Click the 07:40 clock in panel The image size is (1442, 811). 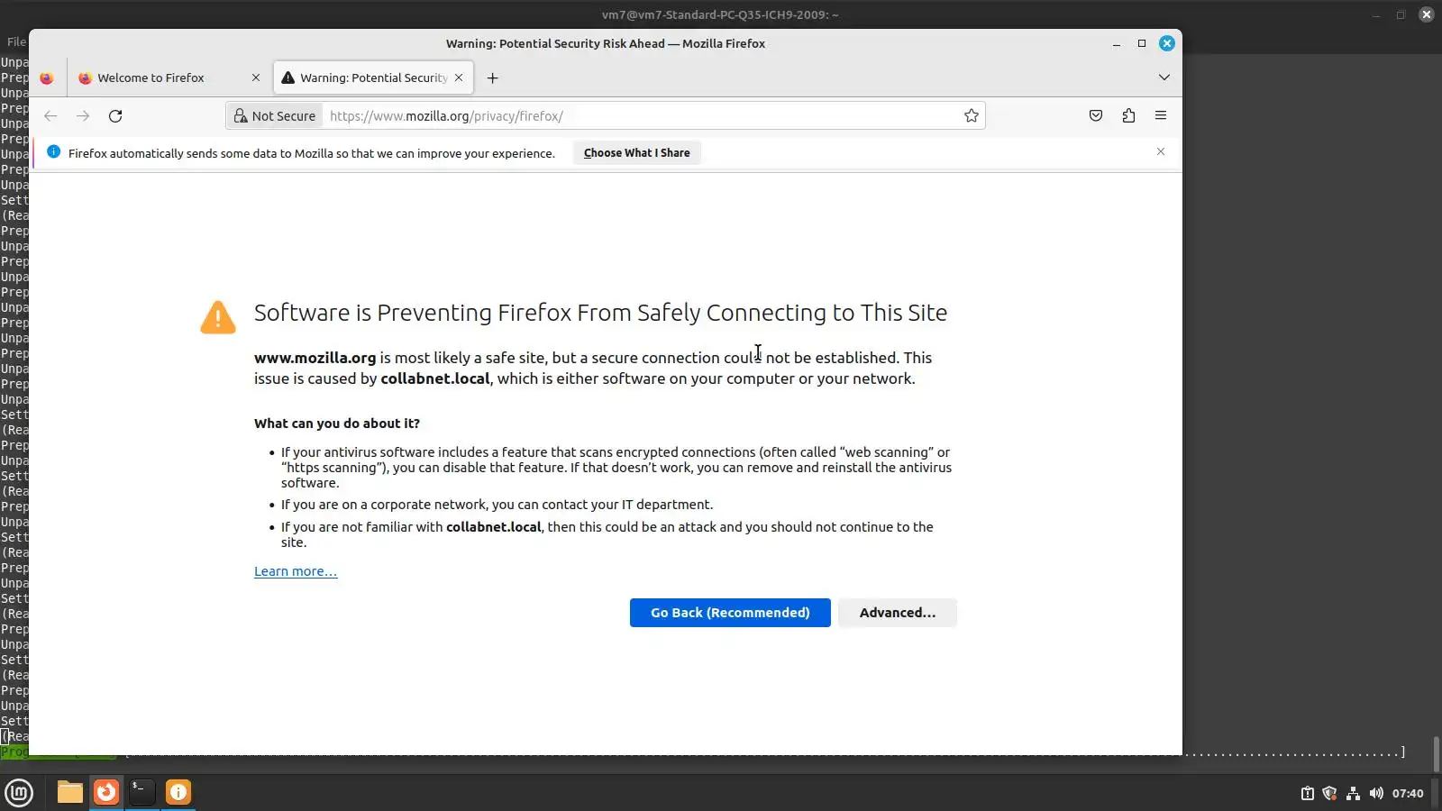click(1408, 794)
